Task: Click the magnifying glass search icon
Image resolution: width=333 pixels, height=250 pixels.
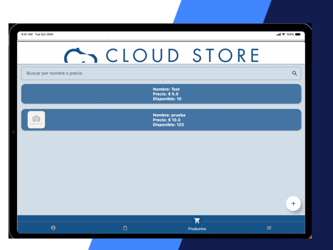Action: pyautogui.click(x=294, y=73)
